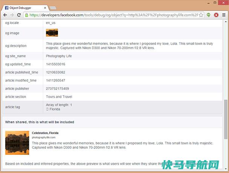Viewport: 229px width, 173px height.
Task: Open a new tab button
Action: [x=53, y=8]
